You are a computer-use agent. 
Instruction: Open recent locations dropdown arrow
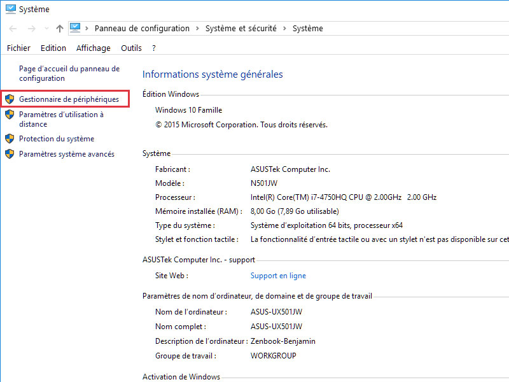pos(46,29)
